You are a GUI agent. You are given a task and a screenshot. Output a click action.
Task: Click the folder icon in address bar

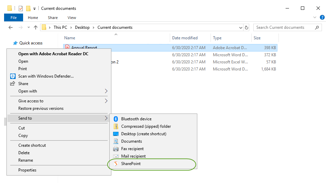coord(44,27)
